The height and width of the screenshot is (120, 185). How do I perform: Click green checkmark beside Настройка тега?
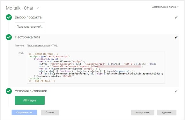coord(9,37)
